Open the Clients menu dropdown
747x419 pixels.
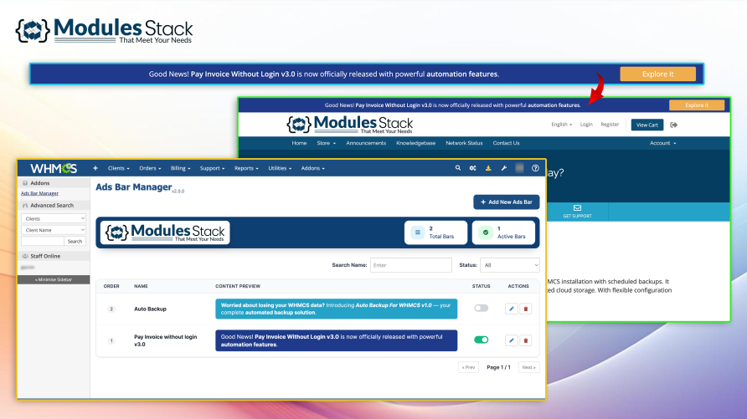pos(118,168)
